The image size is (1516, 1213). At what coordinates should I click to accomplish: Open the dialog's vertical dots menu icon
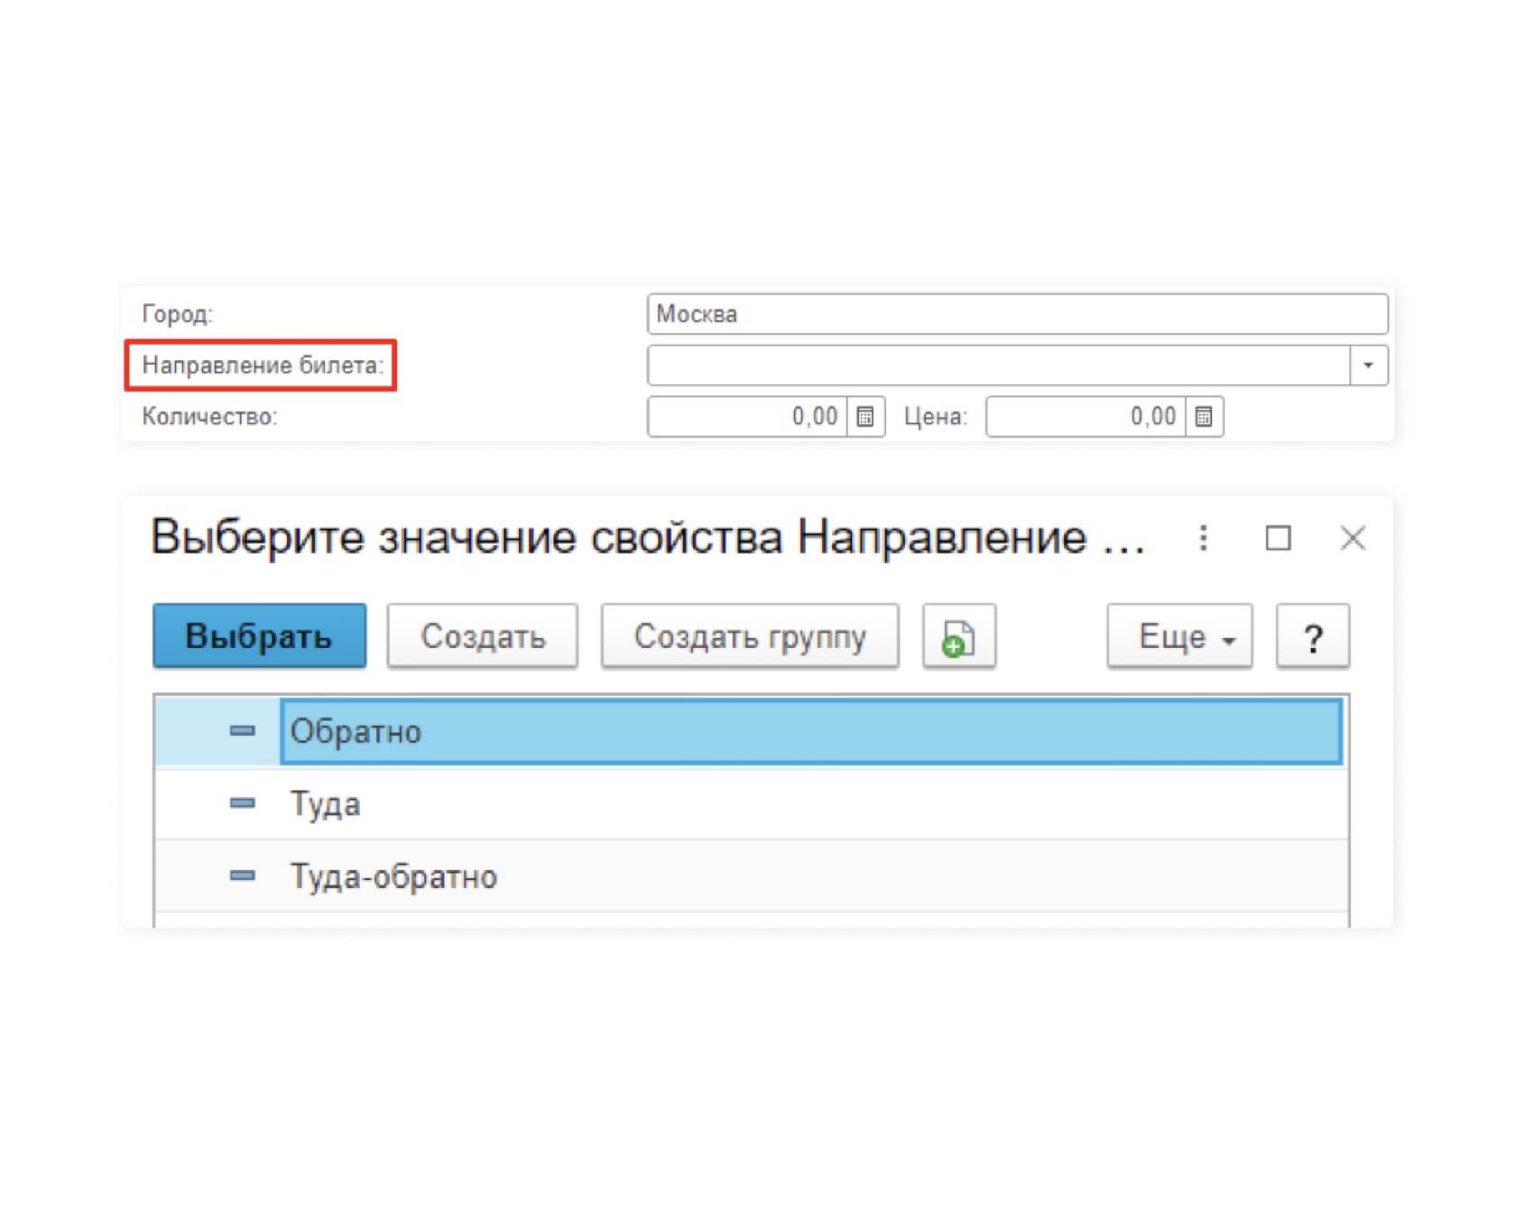[x=1204, y=538]
